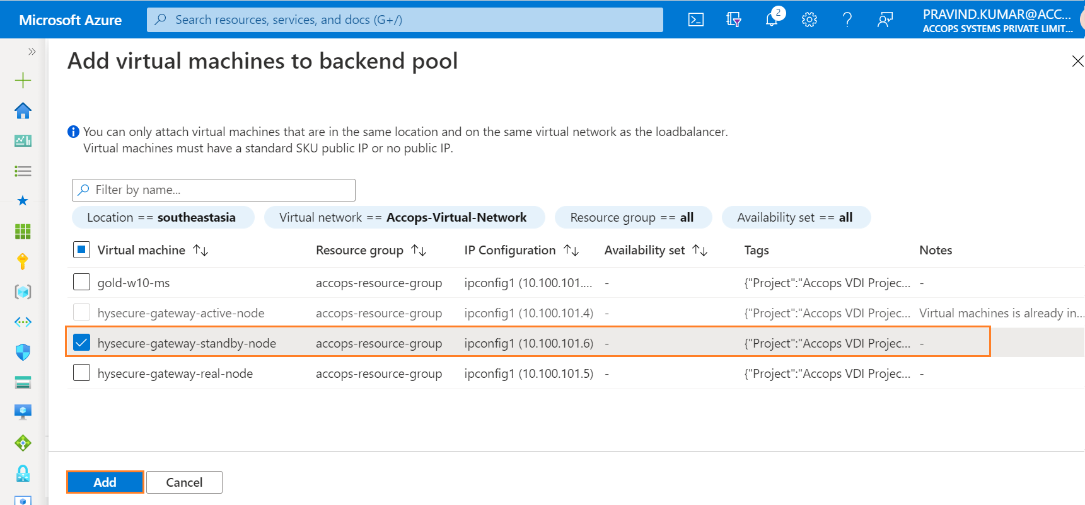The width and height of the screenshot is (1085, 505).
Task: Go to Home in the sidebar
Action: point(23,111)
